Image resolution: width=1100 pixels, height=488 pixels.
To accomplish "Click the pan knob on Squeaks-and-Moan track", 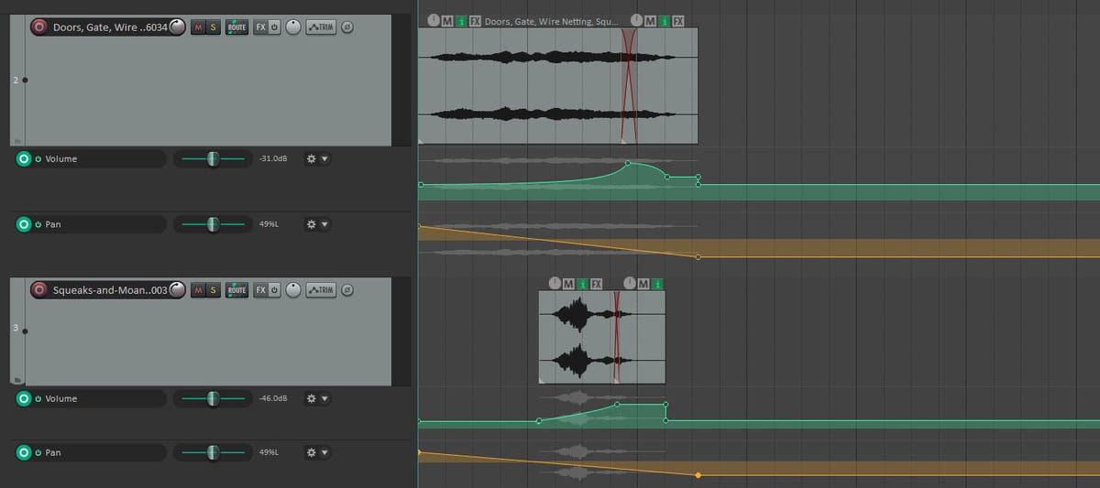I will (293, 289).
